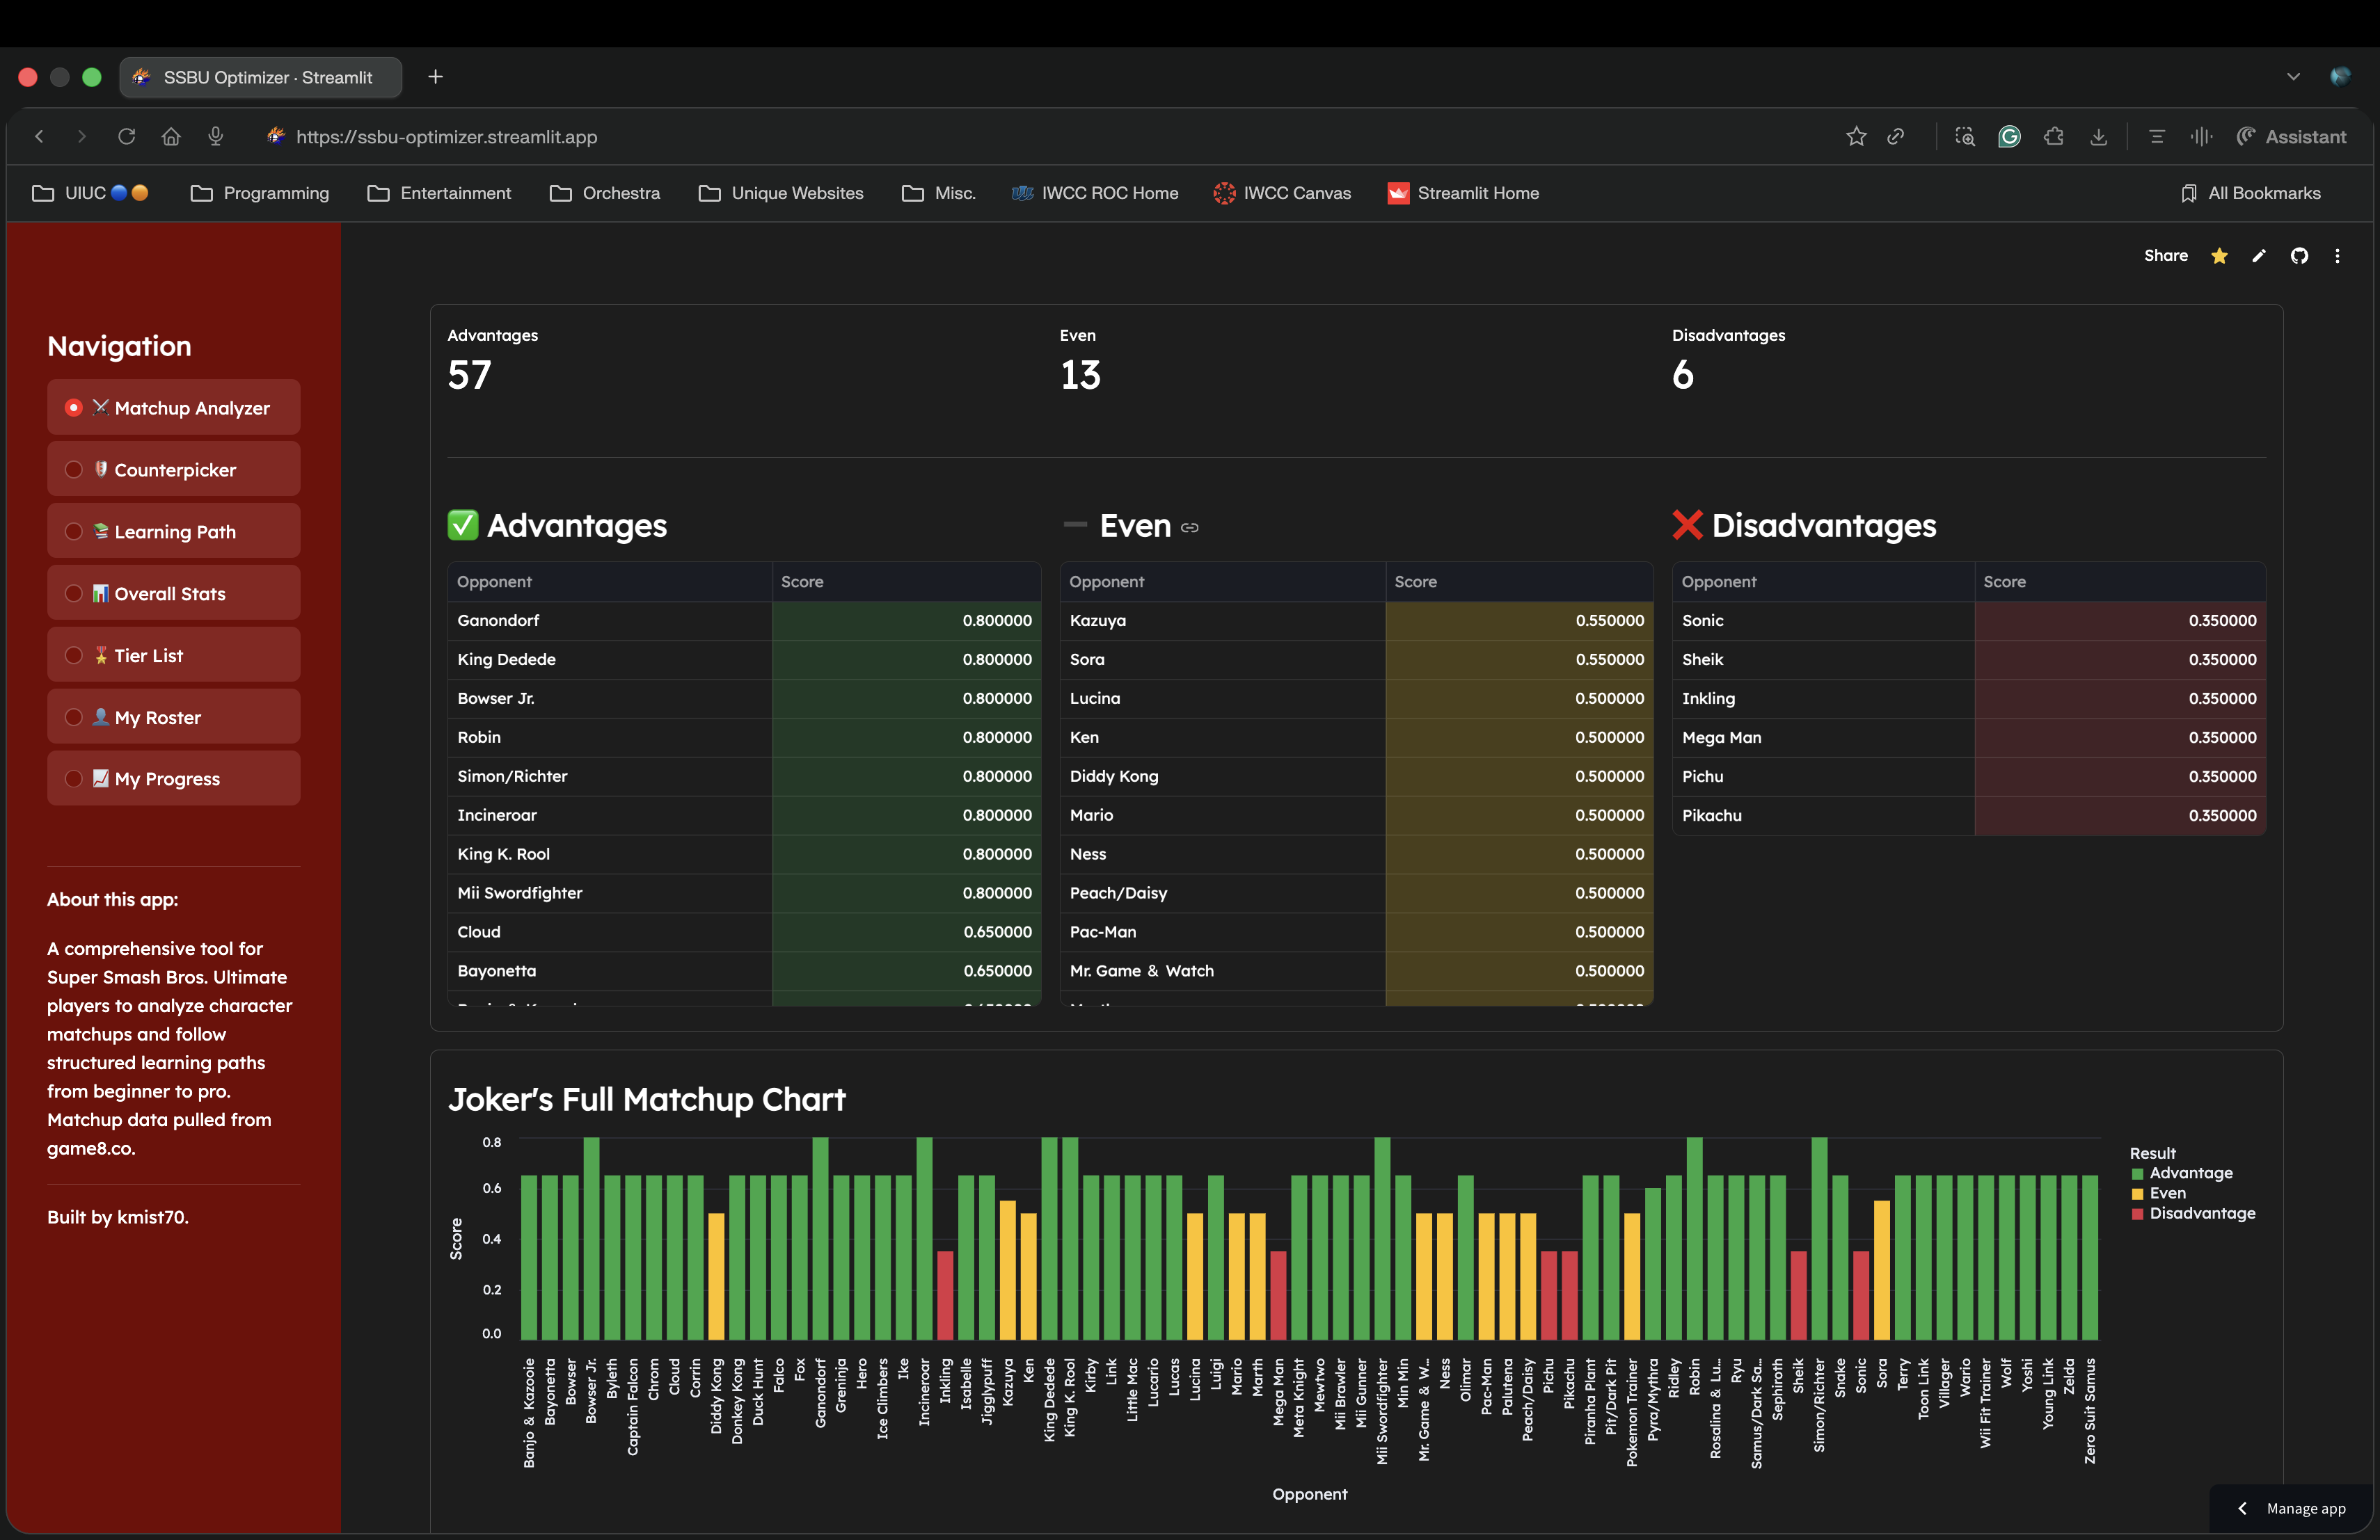The width and height of the screenshot is (2380, 1540).
Task: Edit the app with pencil icon
Action: point(2258,256)
